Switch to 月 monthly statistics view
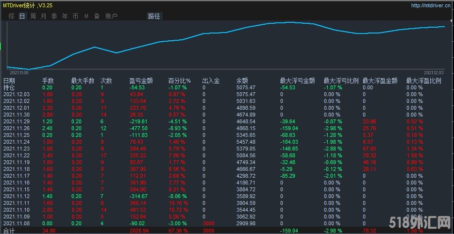This screenshot has height=234, width=454. coord(44,16)
